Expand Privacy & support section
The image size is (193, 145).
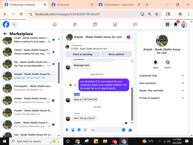(x=162, y=98)
